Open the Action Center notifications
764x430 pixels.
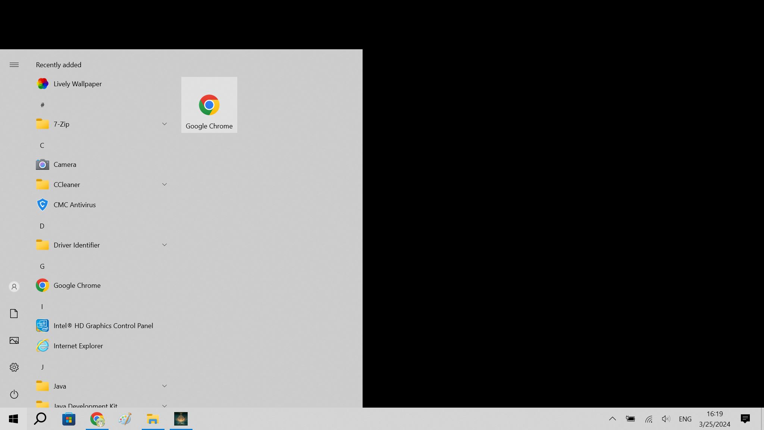tap(745, 419)
